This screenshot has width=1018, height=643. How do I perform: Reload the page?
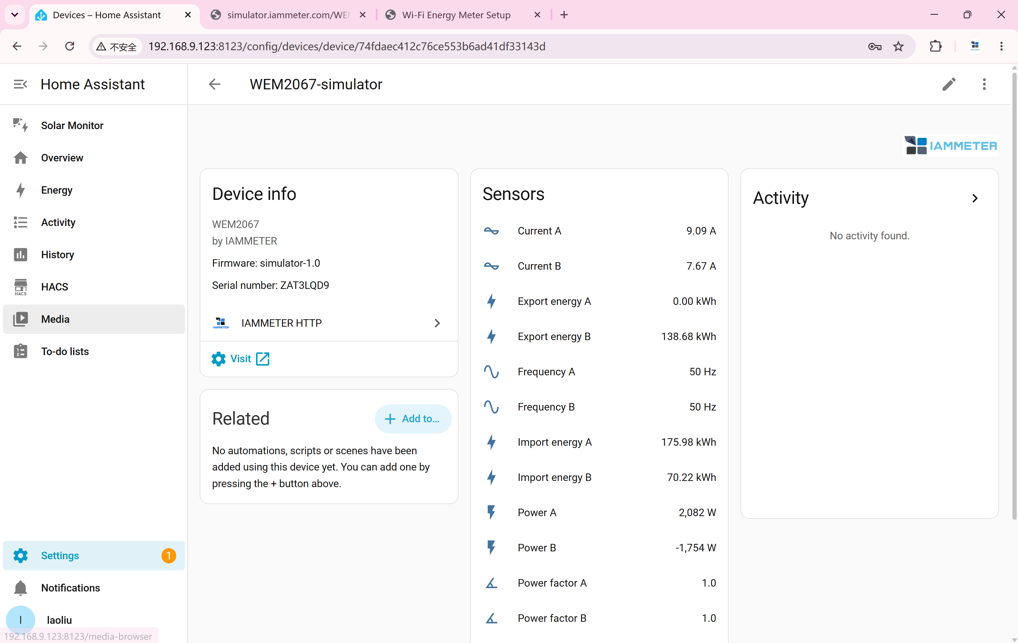(x=70, y=47)
